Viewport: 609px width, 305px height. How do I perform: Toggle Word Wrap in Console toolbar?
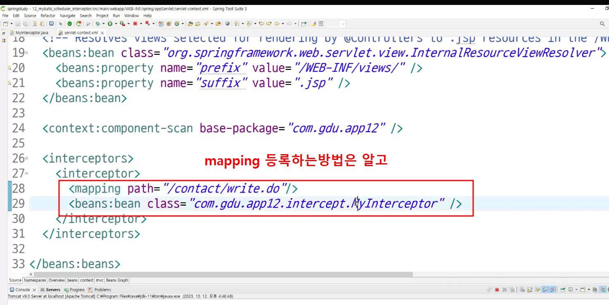pyautogui.click(x=537, y=290)
